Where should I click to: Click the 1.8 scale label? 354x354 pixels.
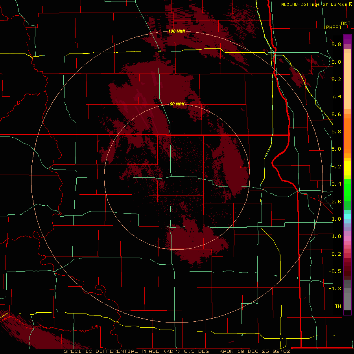336,219
